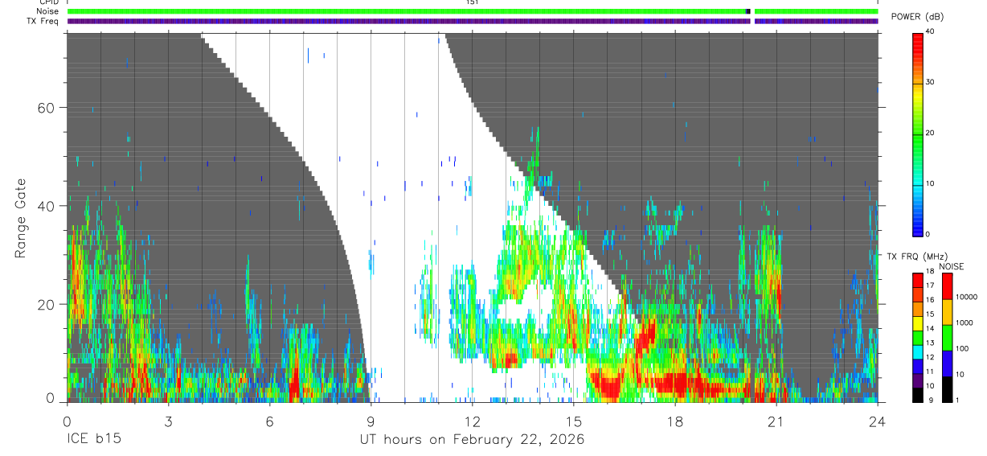Click the 40 label on power scale
The image size is (987, 456).
coord(932,31)
